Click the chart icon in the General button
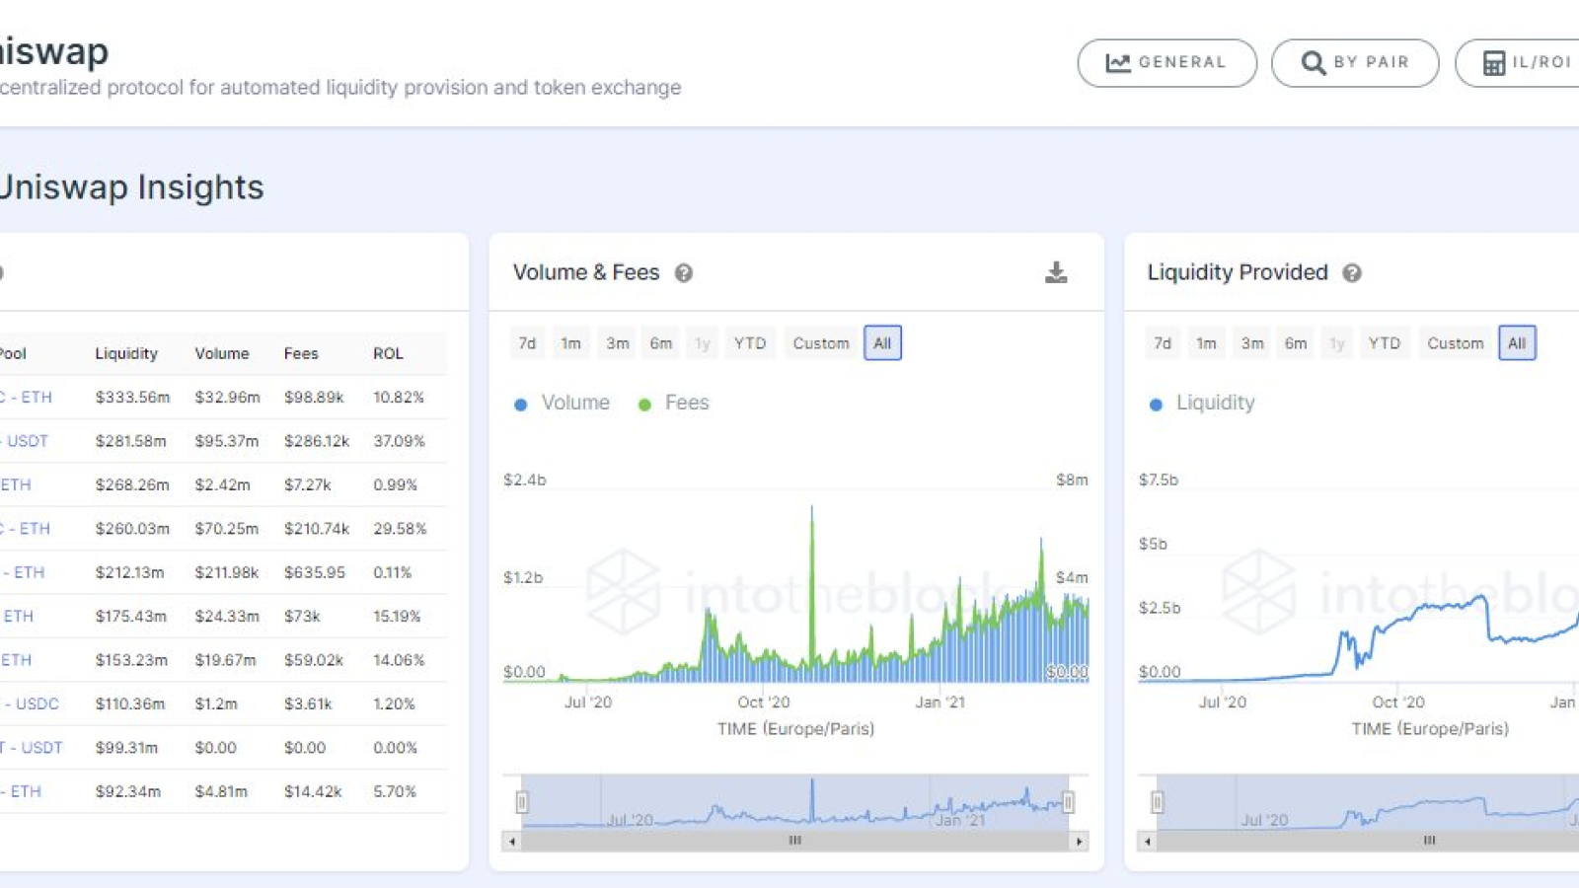 point(1117,63)
